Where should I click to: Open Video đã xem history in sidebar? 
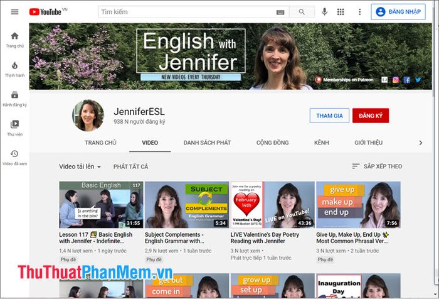point(14,158)
